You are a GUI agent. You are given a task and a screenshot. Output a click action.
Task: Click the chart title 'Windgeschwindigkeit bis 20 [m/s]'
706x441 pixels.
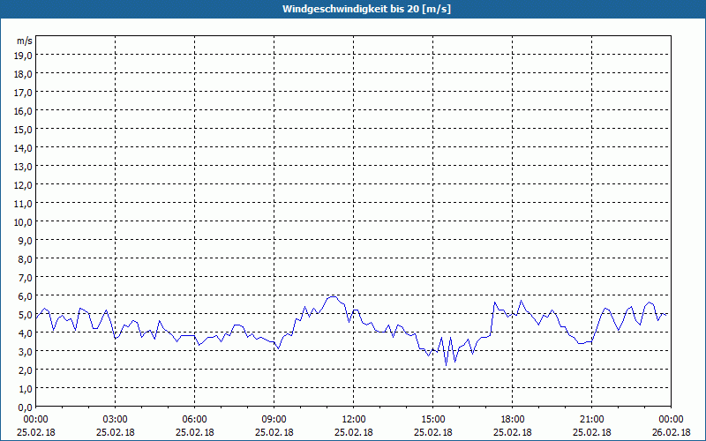[x=366, y=9]
